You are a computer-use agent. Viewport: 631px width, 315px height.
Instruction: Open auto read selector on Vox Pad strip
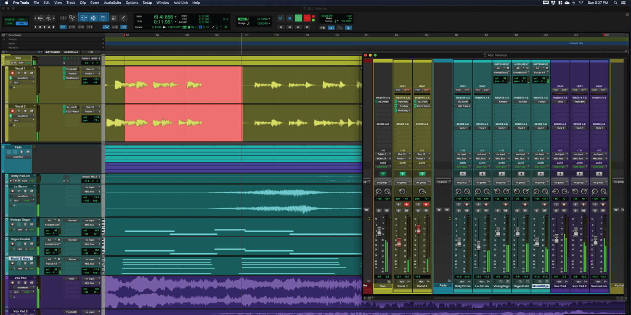click(x=560, y=167)
